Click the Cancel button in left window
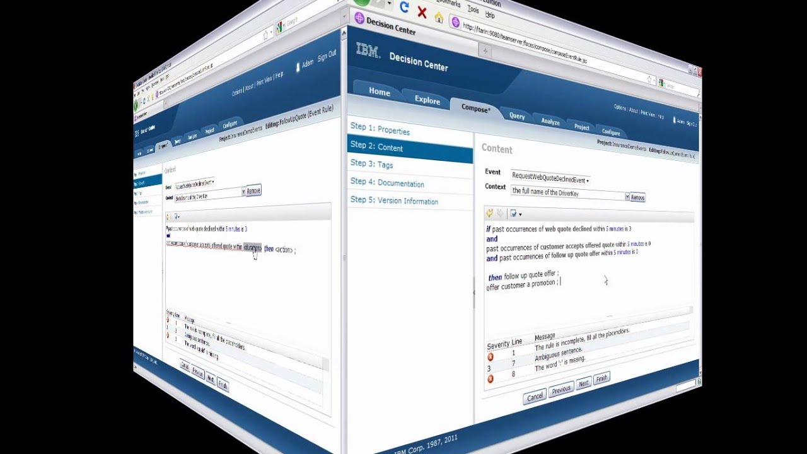The height and width of the screenshot is (454, 807). (185, 366)
